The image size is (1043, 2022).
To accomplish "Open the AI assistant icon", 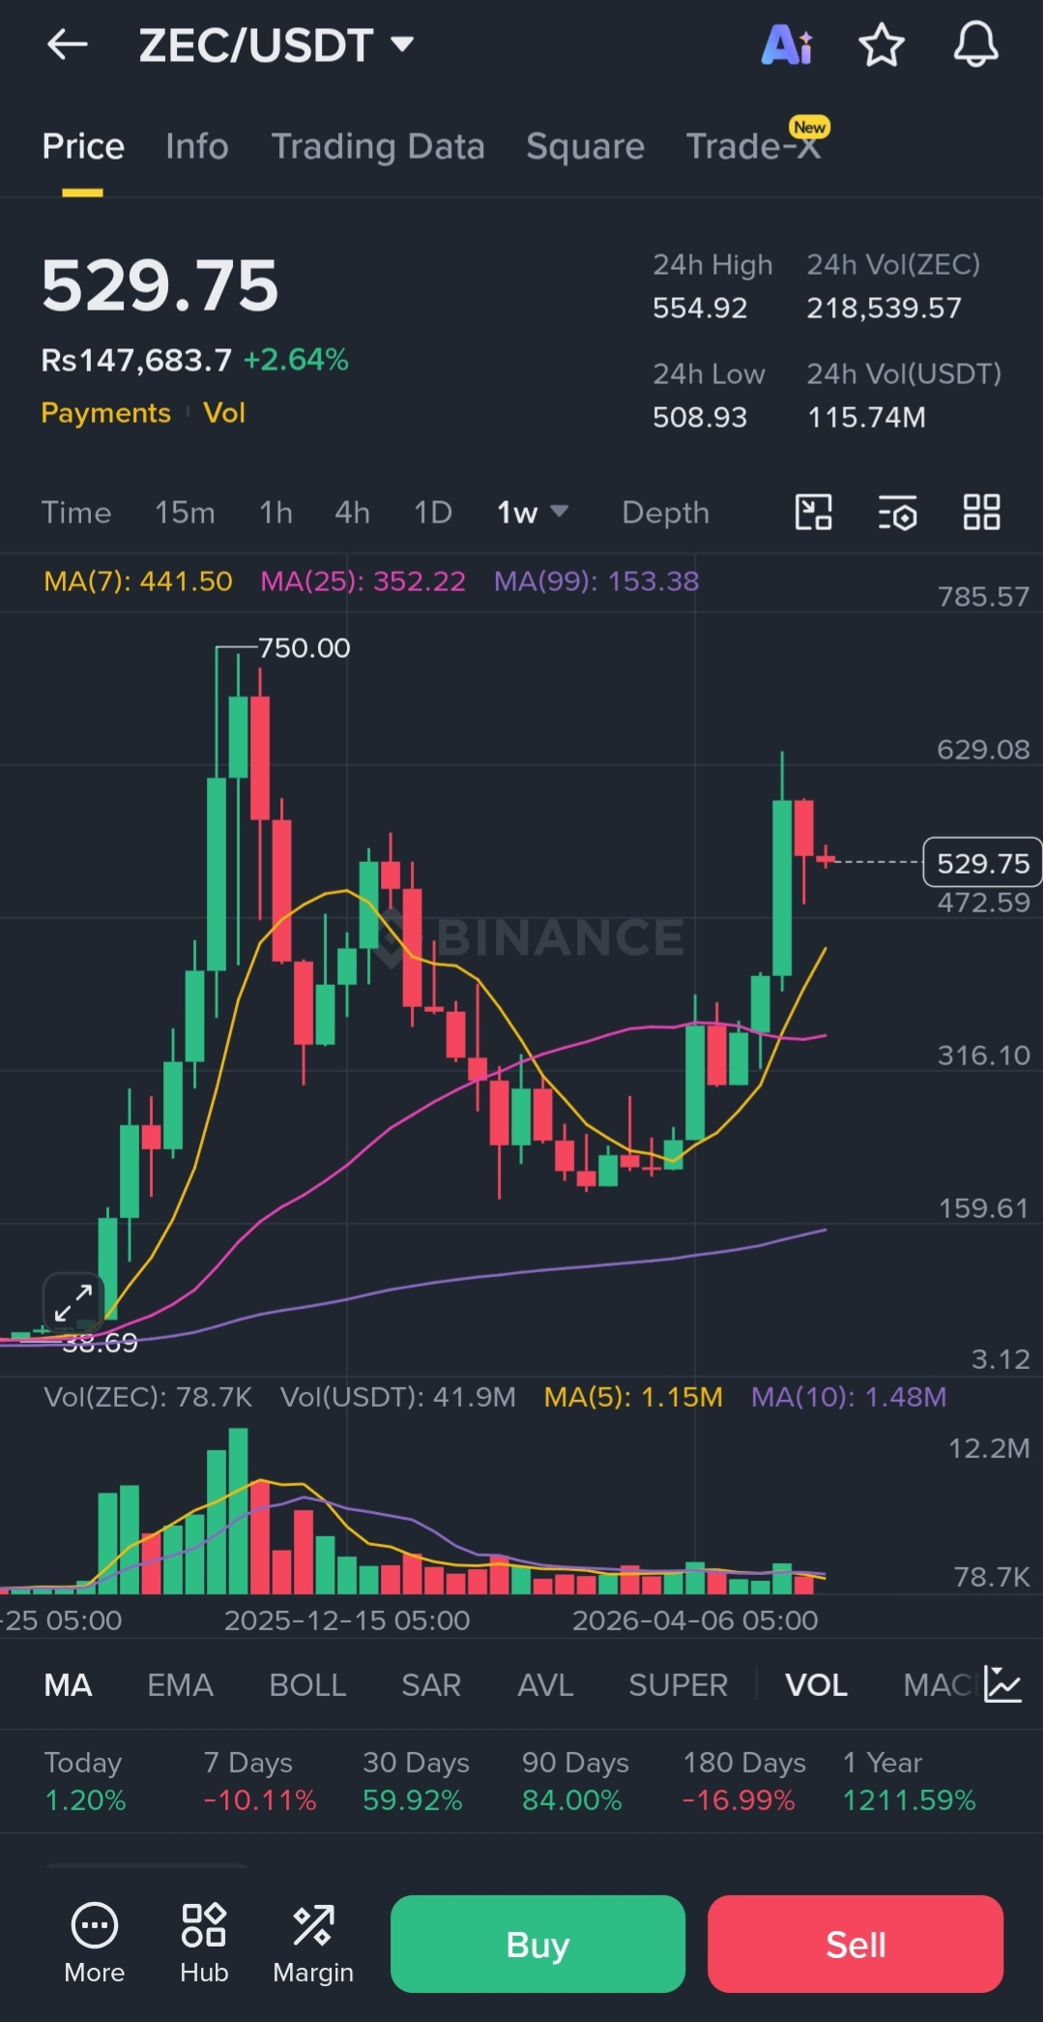I will pyautogui.click(x=787, y=45).
